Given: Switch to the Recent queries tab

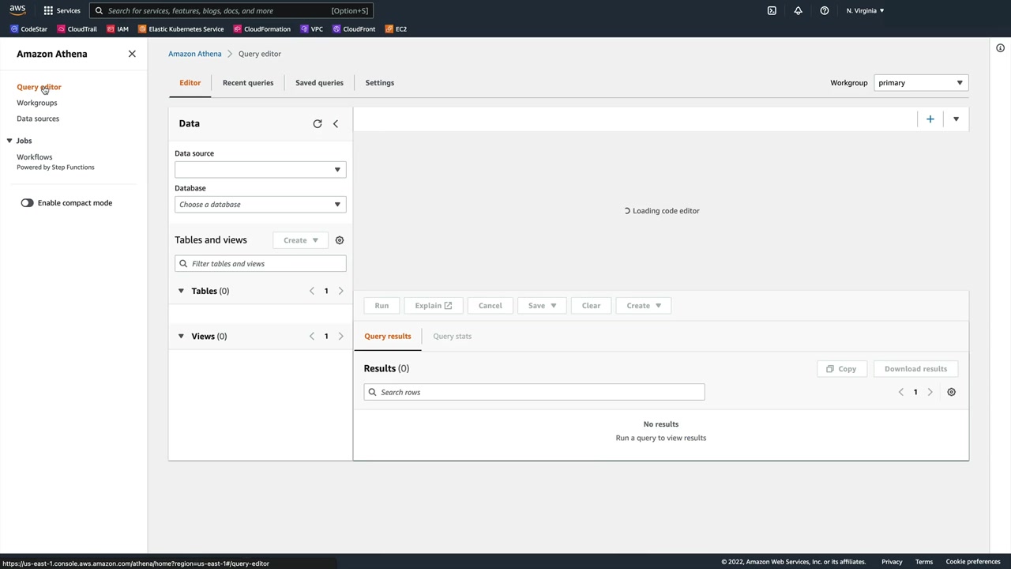Looking at the screenshot, I should pos(248,83).
